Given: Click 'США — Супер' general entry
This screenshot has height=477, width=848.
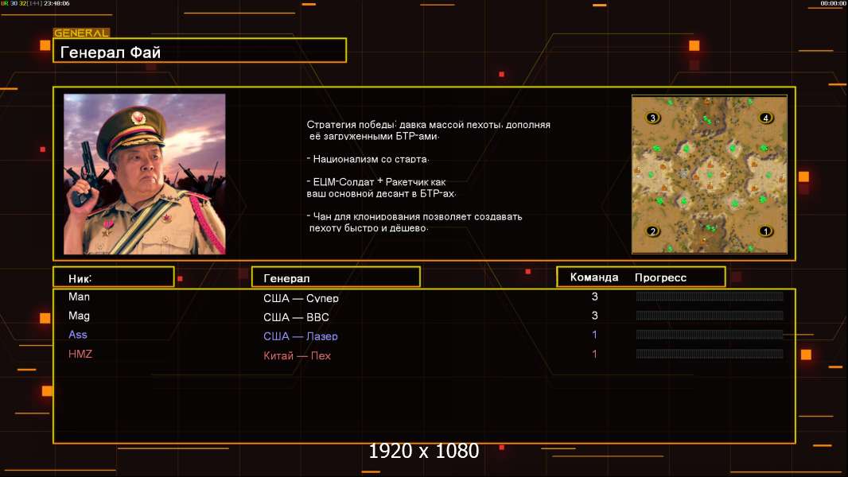Looking at the screenshot, I should coord(301,298).
